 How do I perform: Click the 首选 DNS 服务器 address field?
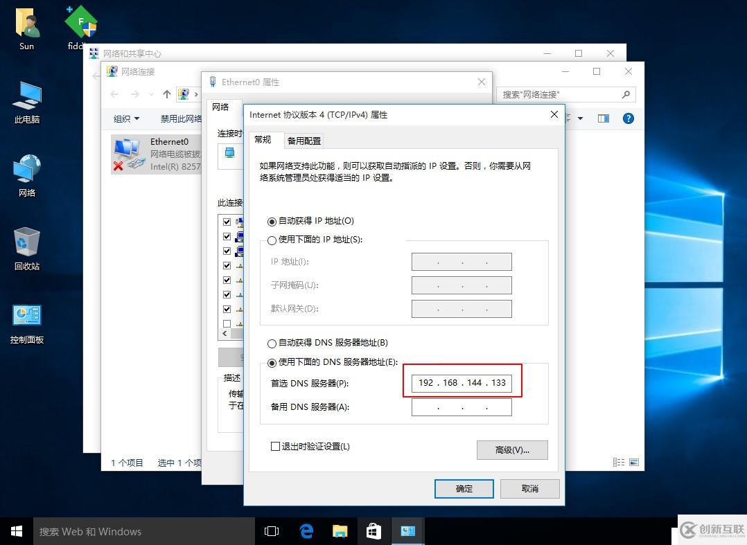[x=462, y=383]
